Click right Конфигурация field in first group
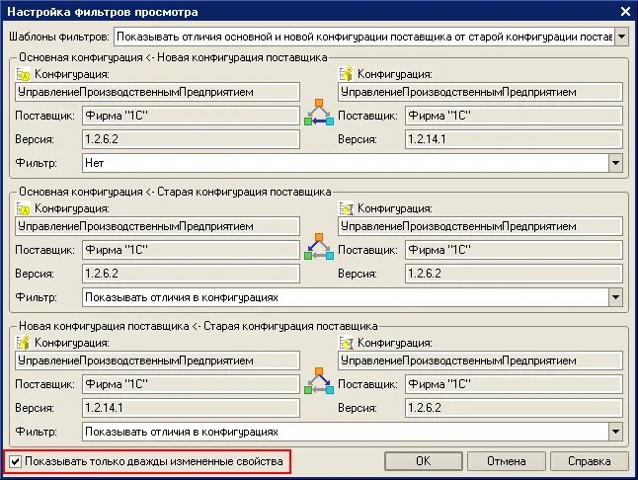638x480 pixels. [480, 92]
